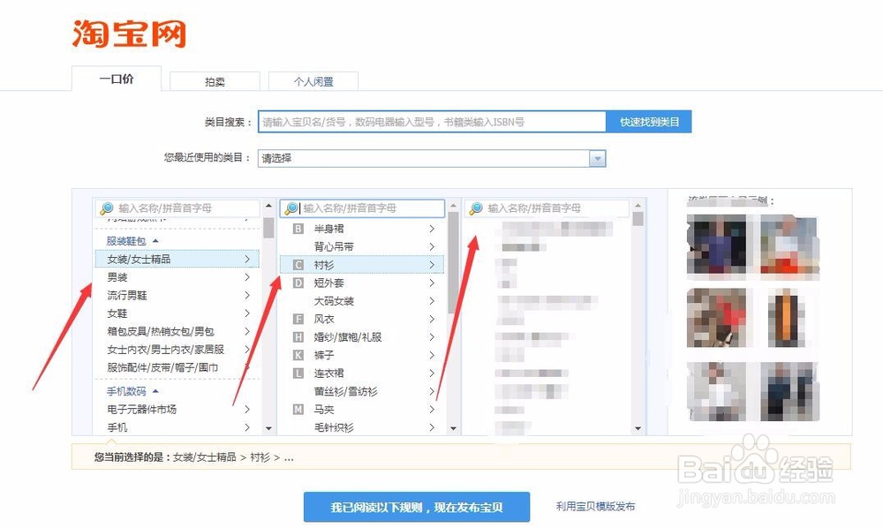The height and width of the screenshot is (528, 883).
Task: Focus the 类目搜索 input field
Action: 432,122
